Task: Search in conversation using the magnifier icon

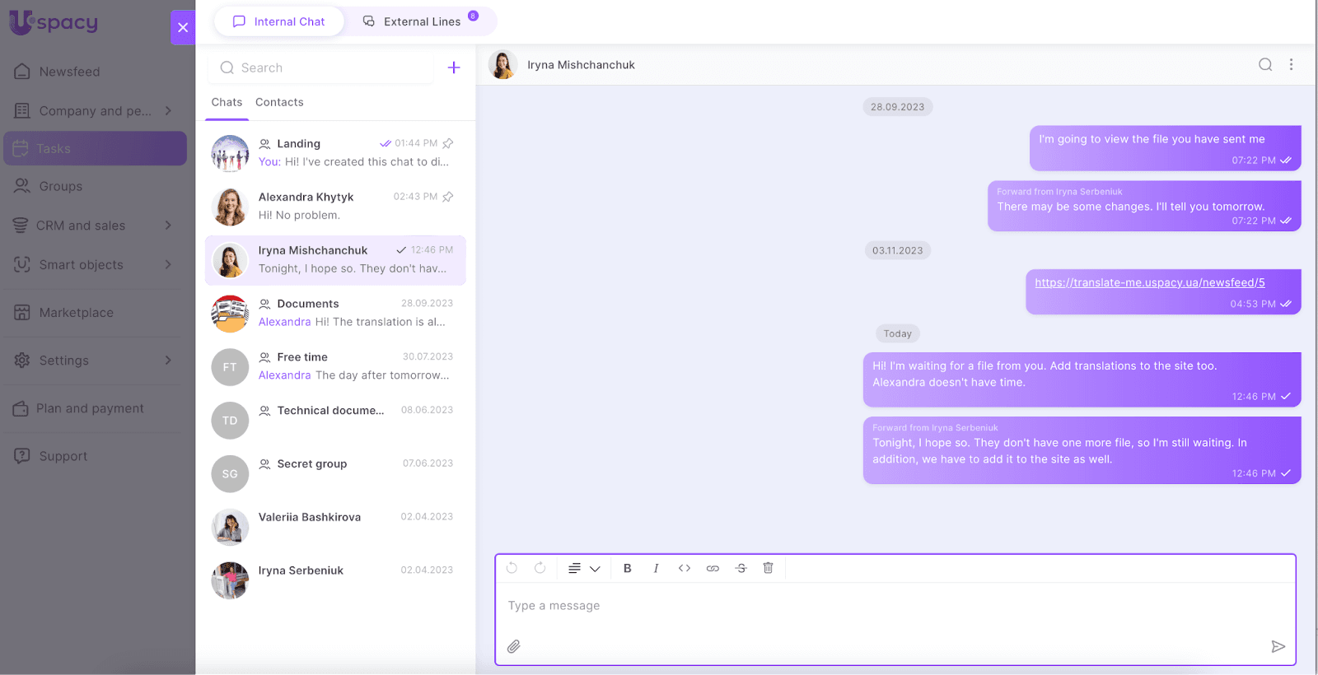Action: tap(1265, 65)
